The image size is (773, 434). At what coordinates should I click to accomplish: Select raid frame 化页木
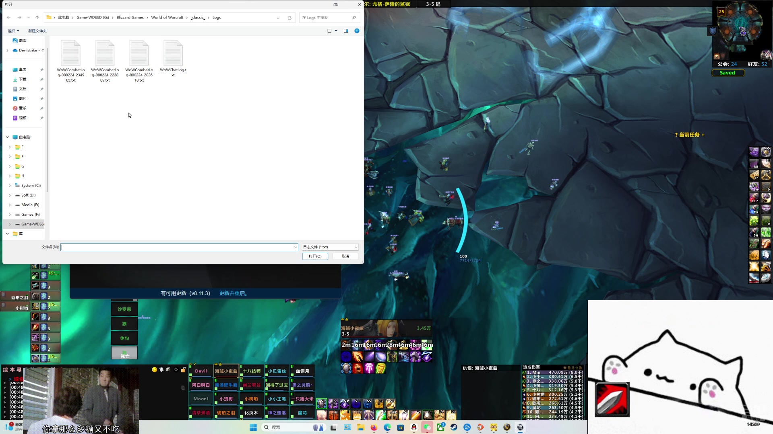[252, 413]
